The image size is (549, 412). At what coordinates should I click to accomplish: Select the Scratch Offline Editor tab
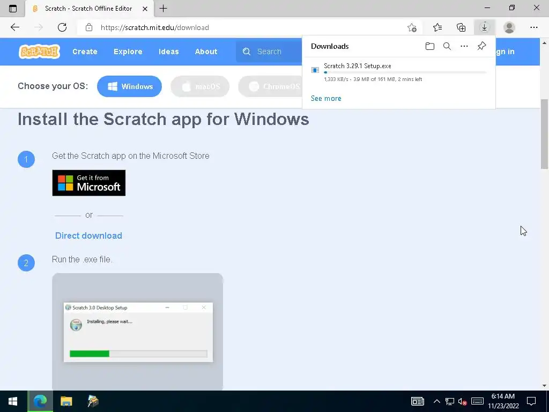[x=89, y=9]
